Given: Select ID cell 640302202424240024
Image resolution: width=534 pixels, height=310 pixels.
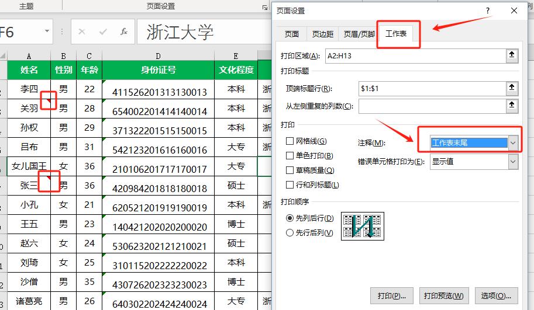Looking at the screenshot, I should tap(158, 301).
